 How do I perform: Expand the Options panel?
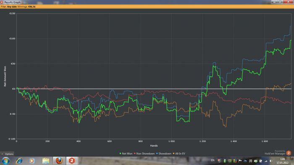pos(7,154)
